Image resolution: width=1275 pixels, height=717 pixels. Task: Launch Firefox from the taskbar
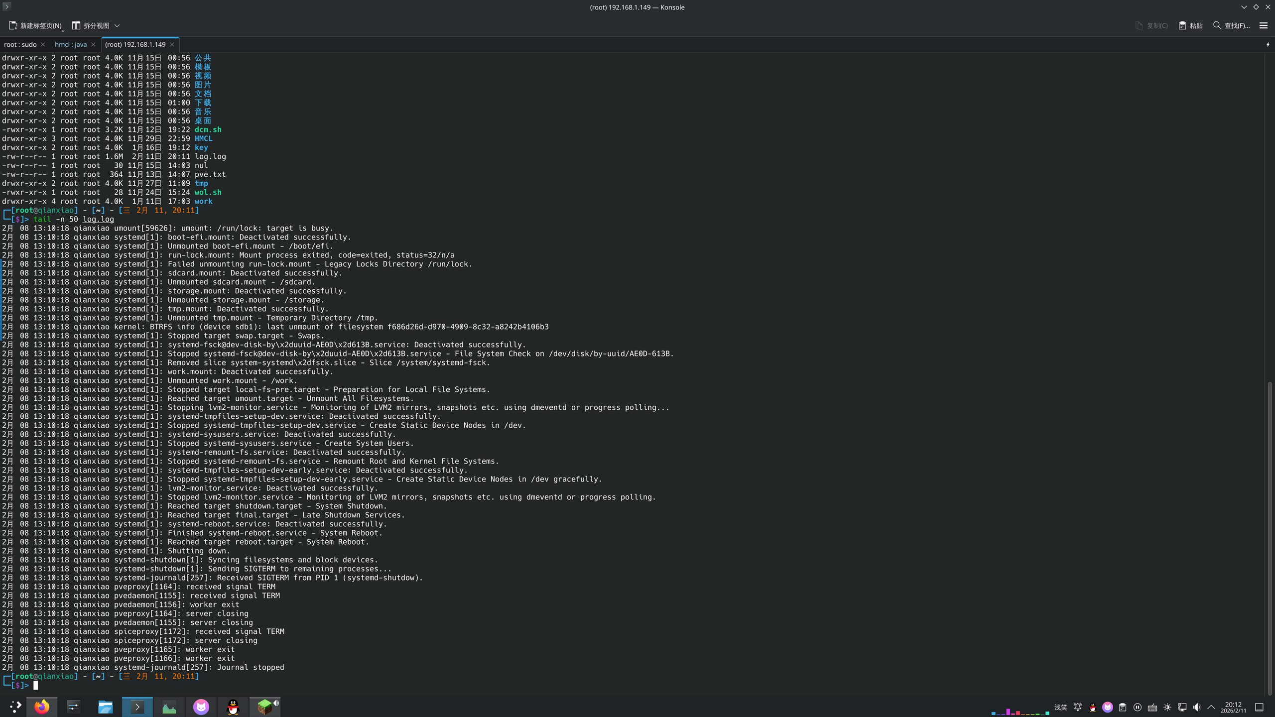42,707
